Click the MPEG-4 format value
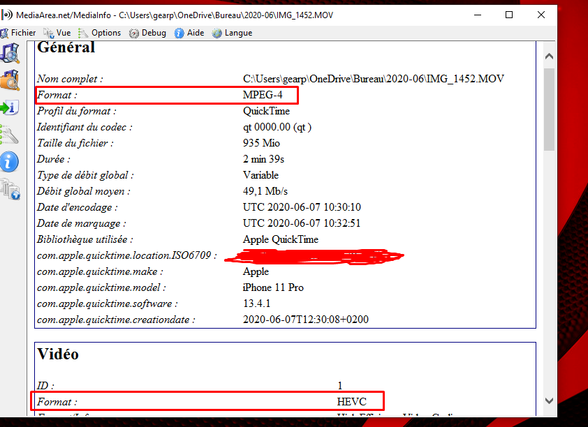This screenshot has width=588, height=427. pyautogui.click(x=263, y=95)
